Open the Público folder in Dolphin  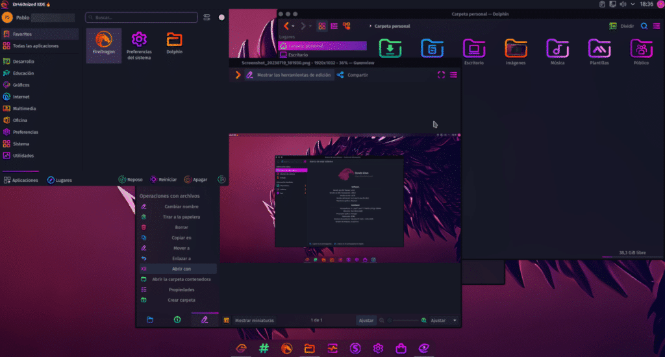pyautogui.click(x=641, y=51)
